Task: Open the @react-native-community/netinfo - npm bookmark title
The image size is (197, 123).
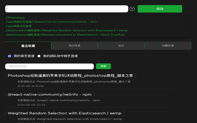Action: coord(50,94)
